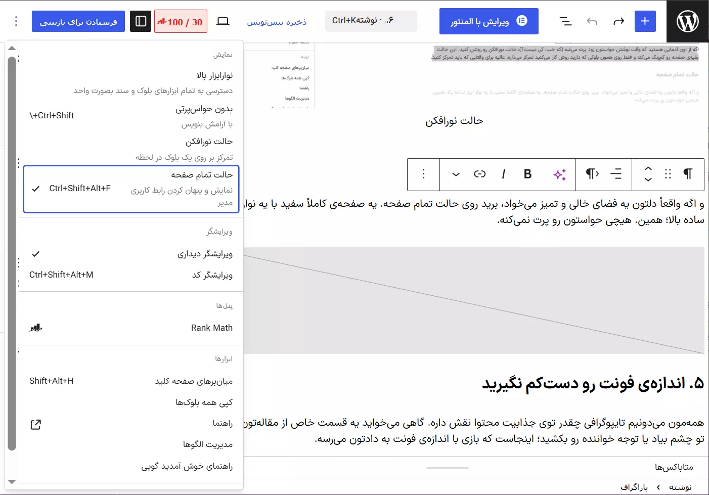Click the gray image placeholder block
The width and height of the screenshot is (709, 495).
(x=474, y=300)
